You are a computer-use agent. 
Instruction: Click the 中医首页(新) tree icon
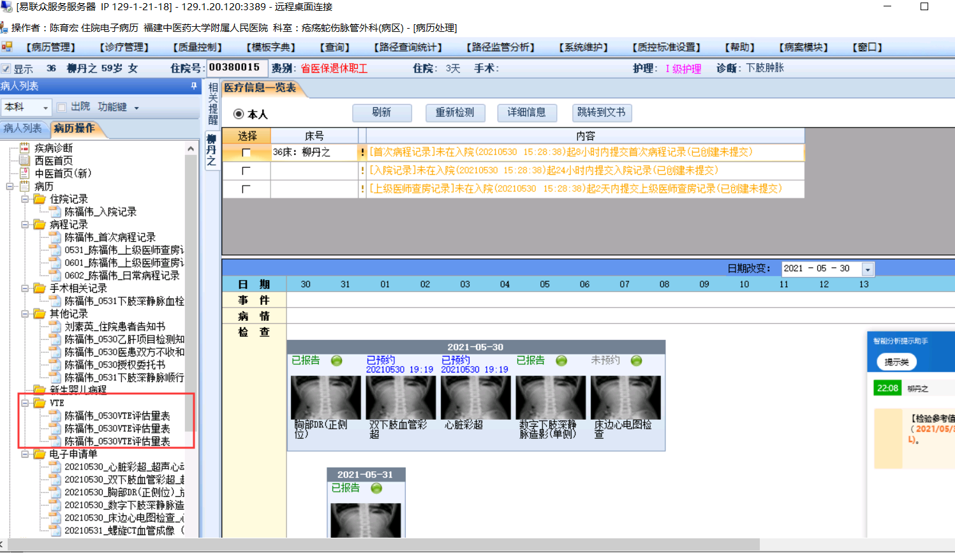tap(25, 173)
